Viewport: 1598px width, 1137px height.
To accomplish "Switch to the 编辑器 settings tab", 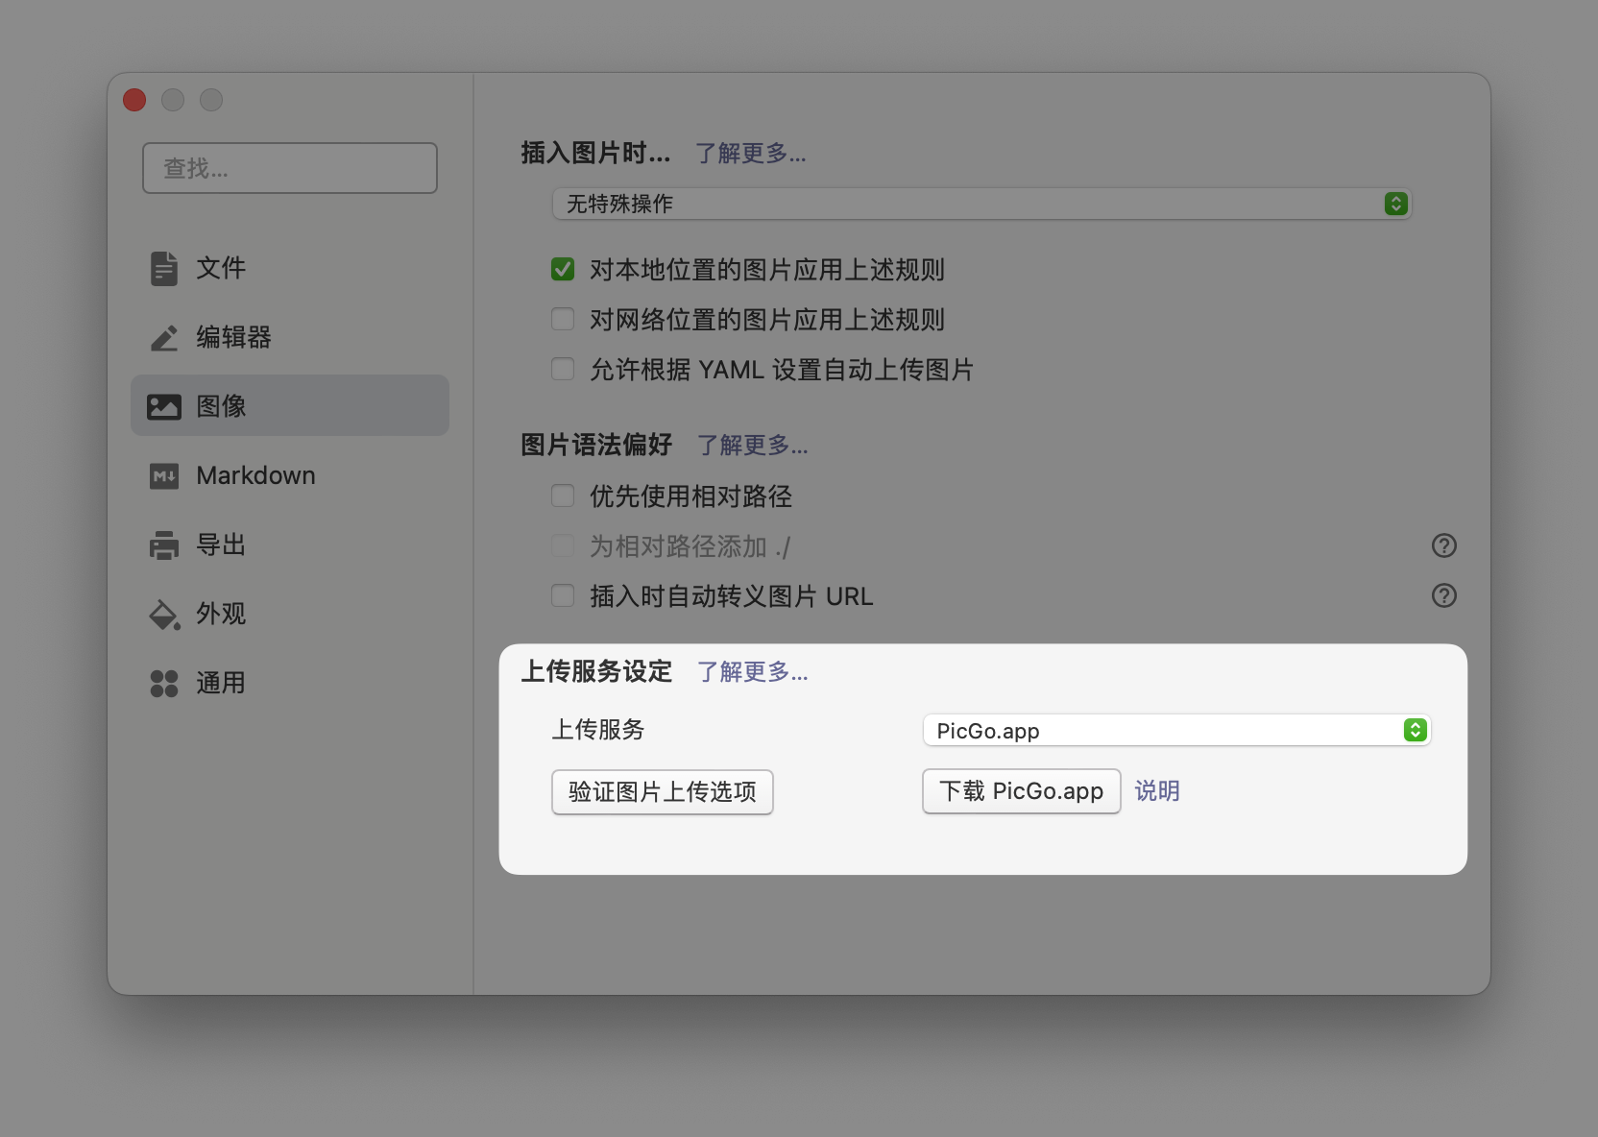I will (x=234, y=337).
